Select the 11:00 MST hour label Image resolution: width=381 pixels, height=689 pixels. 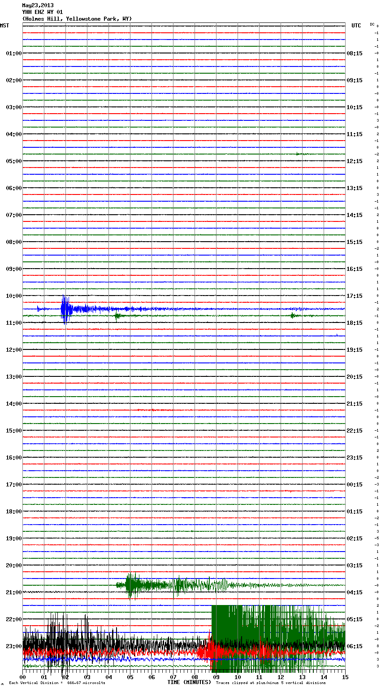[x=14, y=323]
